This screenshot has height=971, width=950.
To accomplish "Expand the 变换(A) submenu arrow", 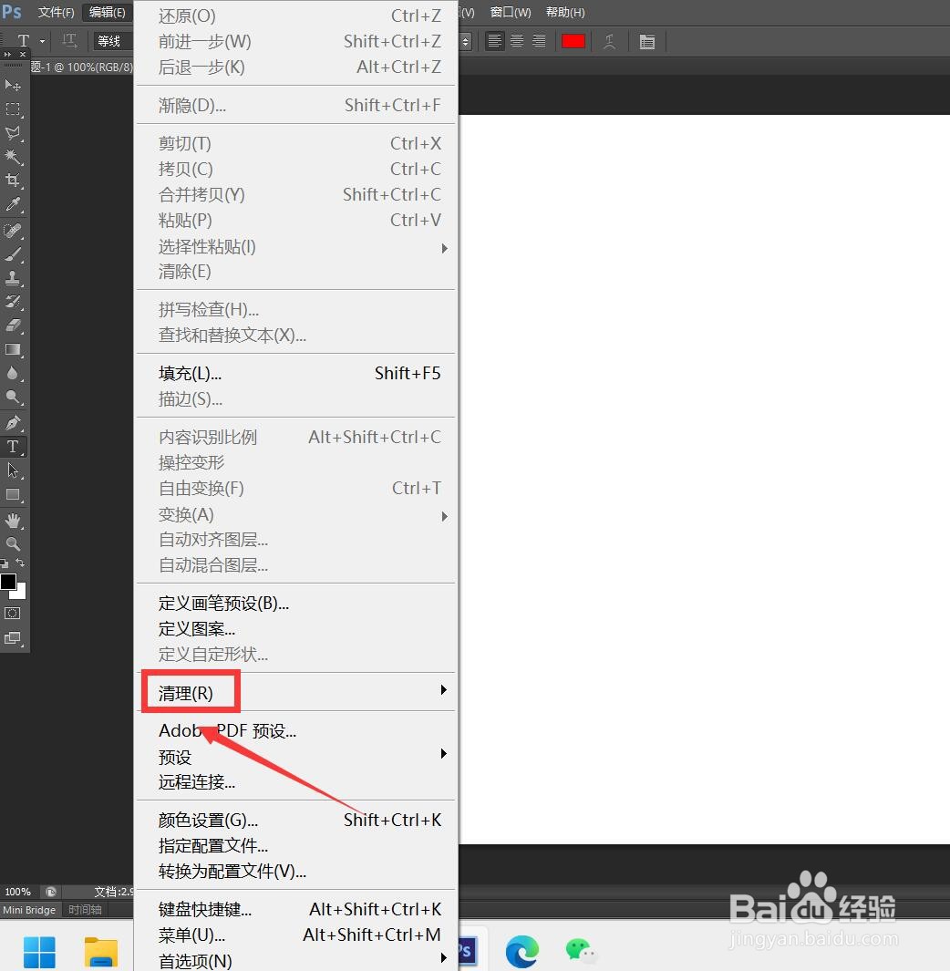I will [444, 516].
